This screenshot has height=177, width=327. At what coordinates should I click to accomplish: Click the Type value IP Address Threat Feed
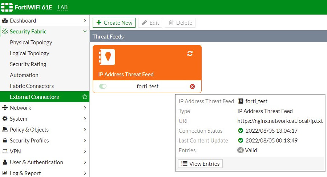click(x=265, y=111)
